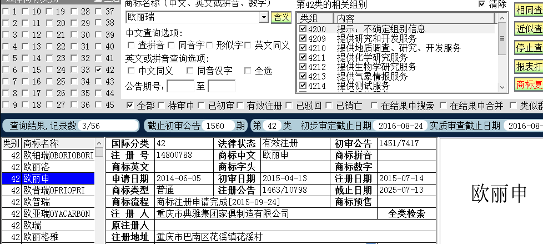Screen dimensions: 543x244
Task: Uncheck group 4209 提供研究和开发服务
Action: pyautogui.click(x=303, y=38)
